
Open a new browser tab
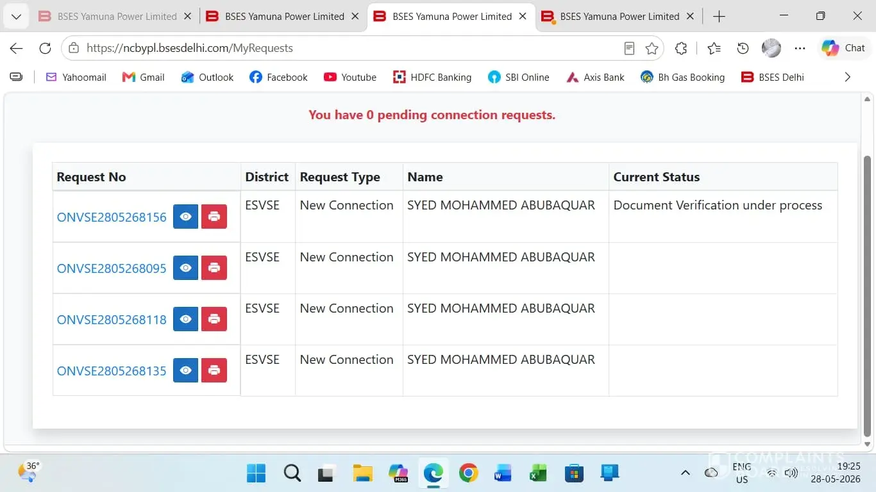click(x=719, y=17)
